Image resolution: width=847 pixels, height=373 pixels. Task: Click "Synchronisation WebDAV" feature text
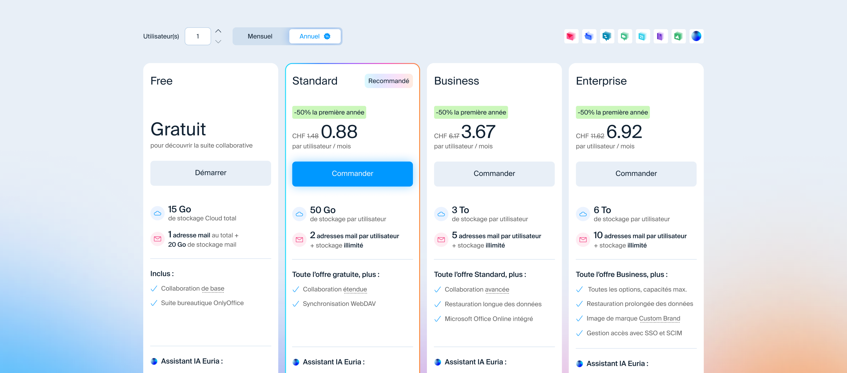pos(339,304)
